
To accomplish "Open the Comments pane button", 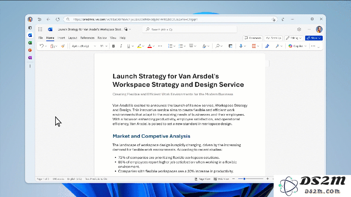I will (253, 38).
